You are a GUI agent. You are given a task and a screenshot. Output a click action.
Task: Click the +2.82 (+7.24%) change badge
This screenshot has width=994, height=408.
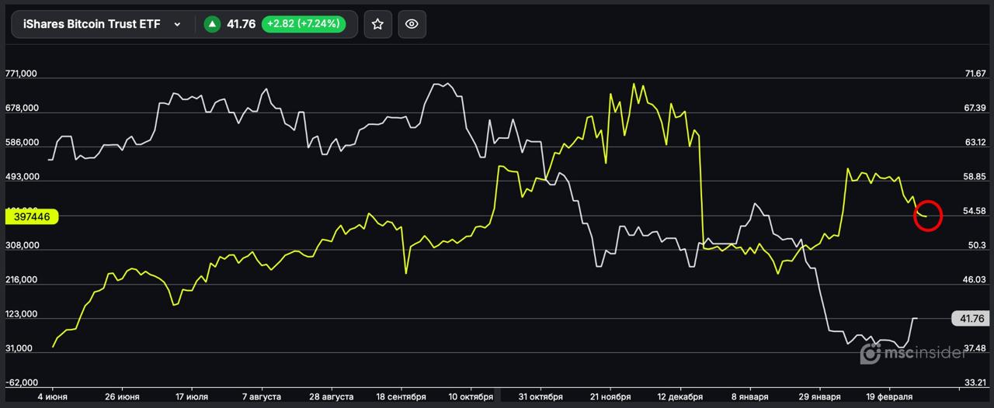tap(302, 24)
